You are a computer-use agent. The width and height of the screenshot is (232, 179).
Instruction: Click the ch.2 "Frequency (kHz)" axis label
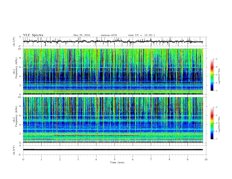(x=16, y=116)
